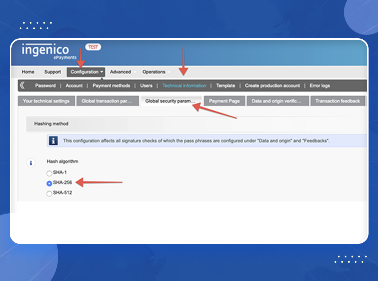The height and width of the screenshot is (281, 378).
Task: Switch to the Payment Page tab
Action: point(224,101)
